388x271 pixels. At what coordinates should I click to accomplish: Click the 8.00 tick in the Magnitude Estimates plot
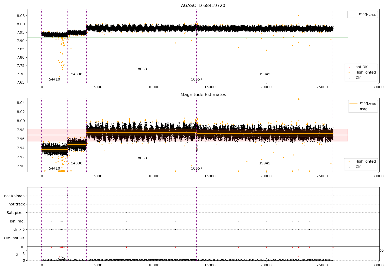20,121
